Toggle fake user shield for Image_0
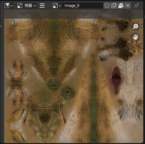The width and height of the screenshot is (145, 144). pos(107,6)
